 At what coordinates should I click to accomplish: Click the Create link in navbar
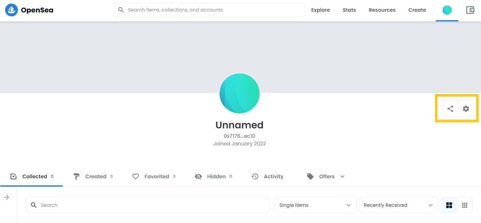click(x=417, y=10)
